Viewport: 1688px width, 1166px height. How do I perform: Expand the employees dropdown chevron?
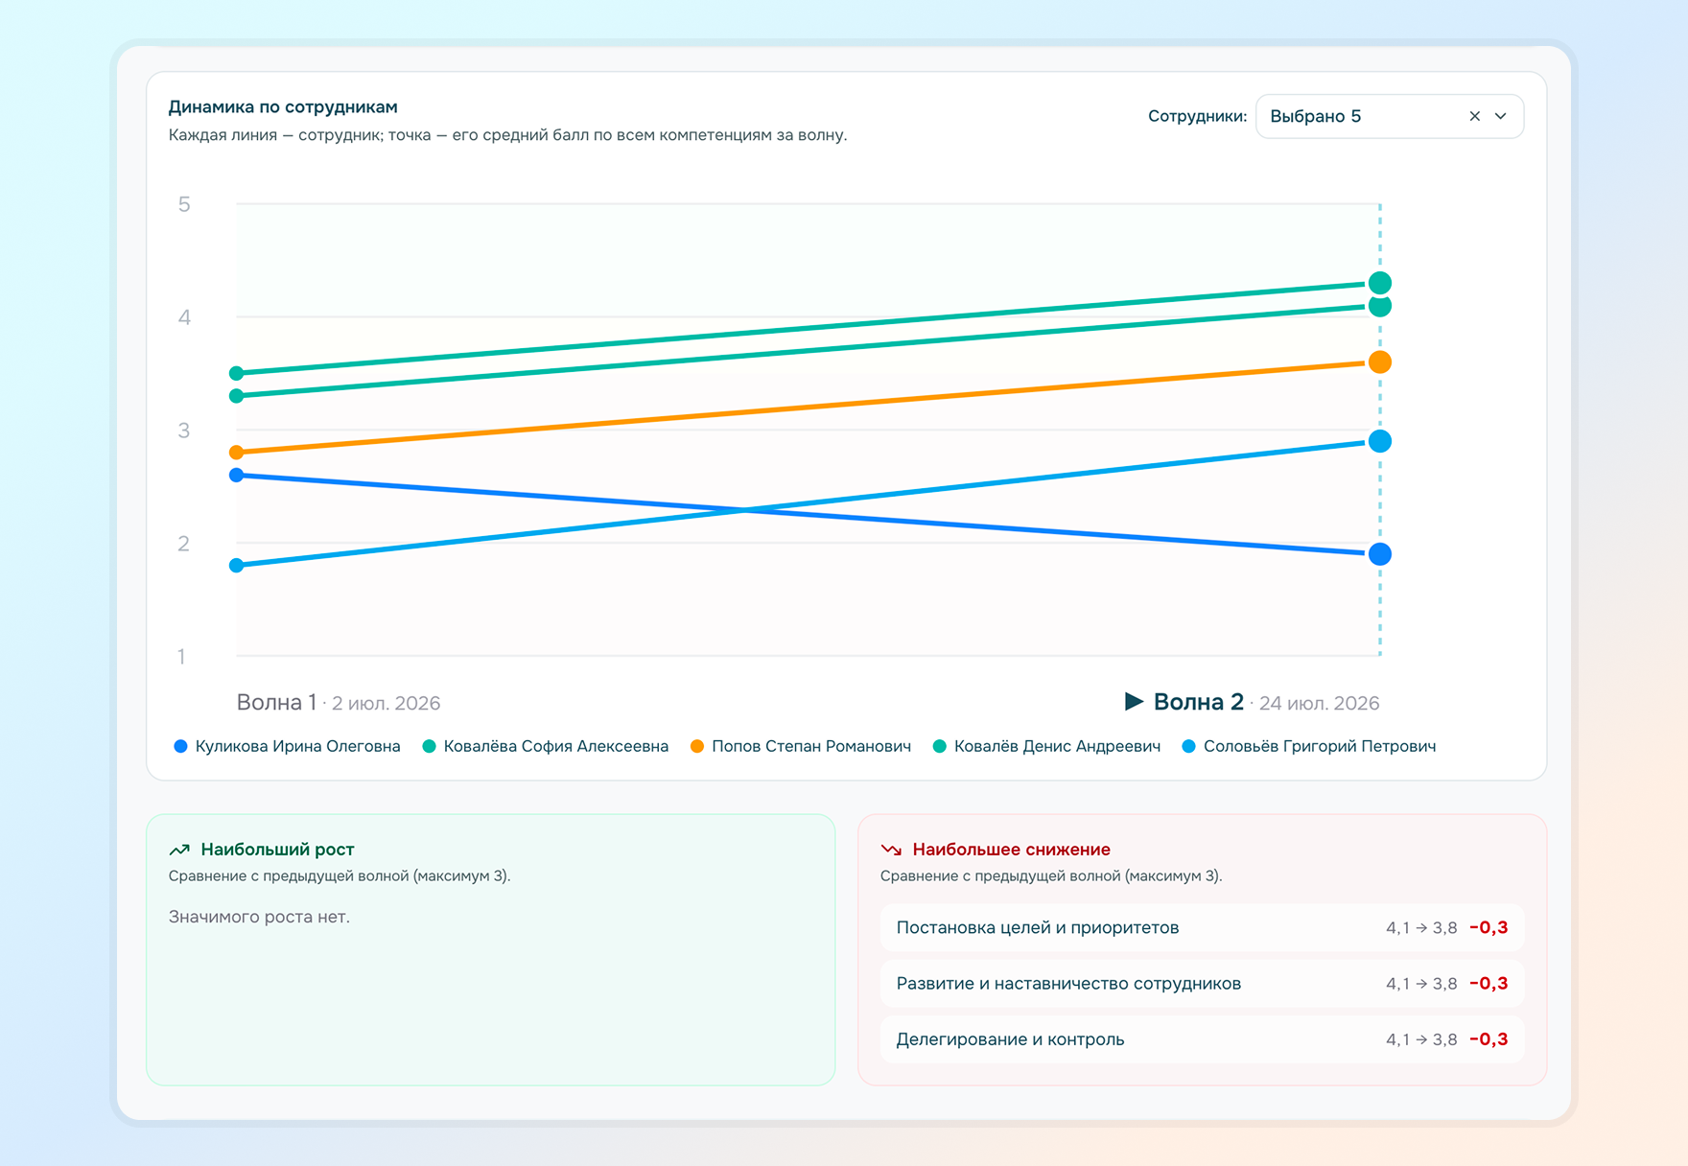pos(1501,116)
